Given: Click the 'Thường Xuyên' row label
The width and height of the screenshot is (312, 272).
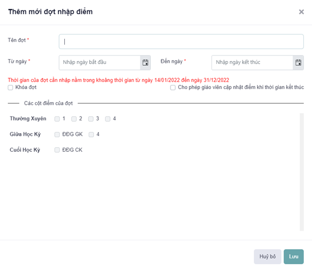Looking at the screenshot, I should 28,119.
